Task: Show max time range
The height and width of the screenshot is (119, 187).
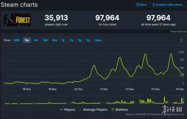Action: click(98, 40)
